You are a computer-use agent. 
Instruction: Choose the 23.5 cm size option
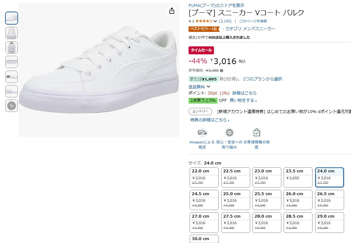(298, 177)
